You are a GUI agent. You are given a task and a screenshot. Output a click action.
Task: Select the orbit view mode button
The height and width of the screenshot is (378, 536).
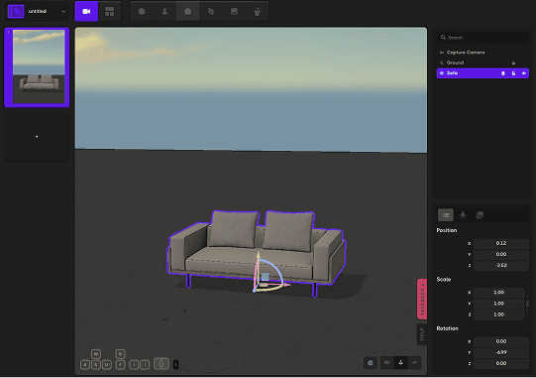point(400,362)
